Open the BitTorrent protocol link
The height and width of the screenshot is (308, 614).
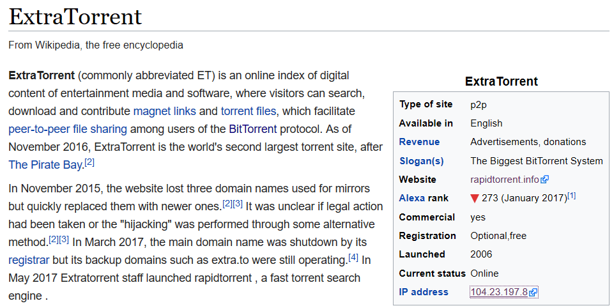[253, 129]
